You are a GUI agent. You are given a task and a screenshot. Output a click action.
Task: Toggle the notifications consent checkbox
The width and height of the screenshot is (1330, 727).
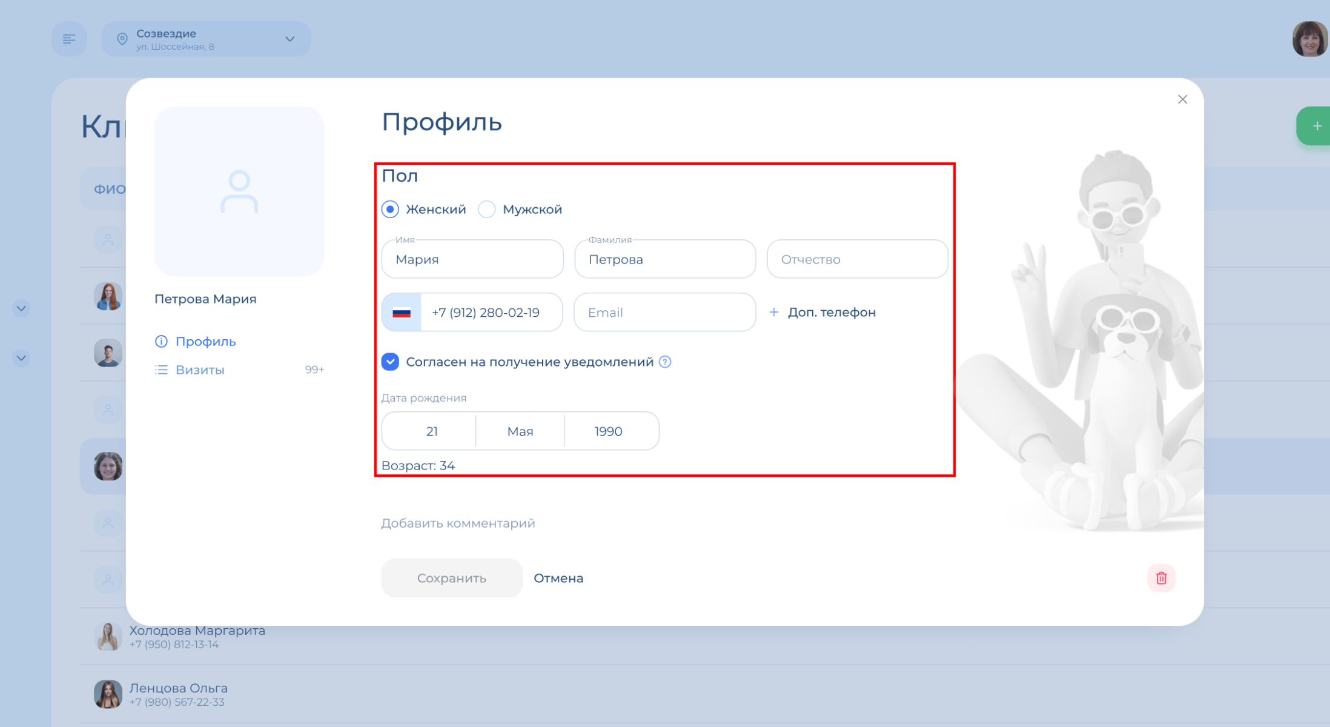pyautogui.click(x=391, y=362)
